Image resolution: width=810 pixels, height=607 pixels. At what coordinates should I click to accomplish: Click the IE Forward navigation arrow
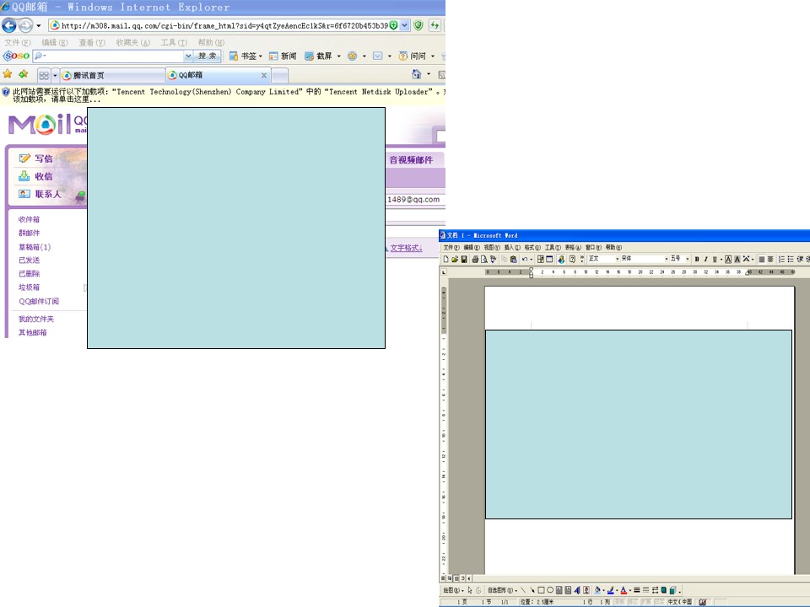click(25, 24)
